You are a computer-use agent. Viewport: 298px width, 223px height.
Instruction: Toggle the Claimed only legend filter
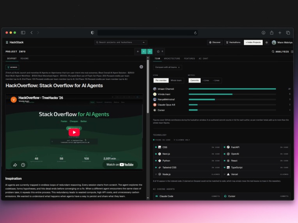pyautogui.click(x=182, y=140)
